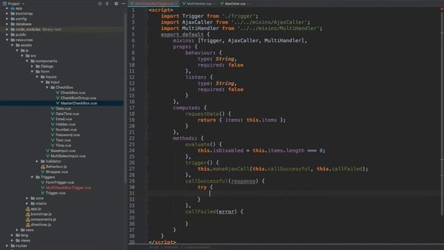
Task: Select the routes folder
Action: [x=22, y=246]
